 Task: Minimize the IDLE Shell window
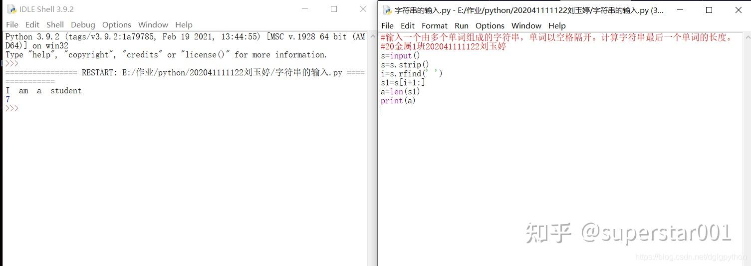pos(305,9)
